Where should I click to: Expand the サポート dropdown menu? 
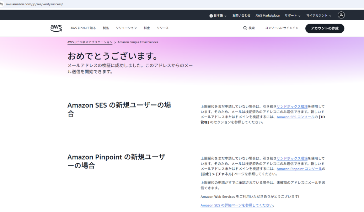point(292,16)
